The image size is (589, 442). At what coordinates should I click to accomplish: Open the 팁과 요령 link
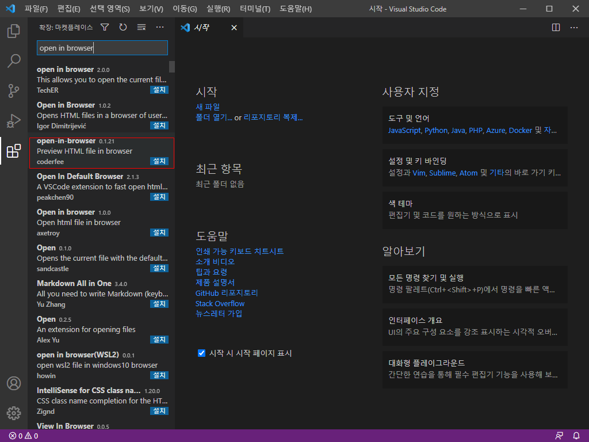(x=211, y=272)
